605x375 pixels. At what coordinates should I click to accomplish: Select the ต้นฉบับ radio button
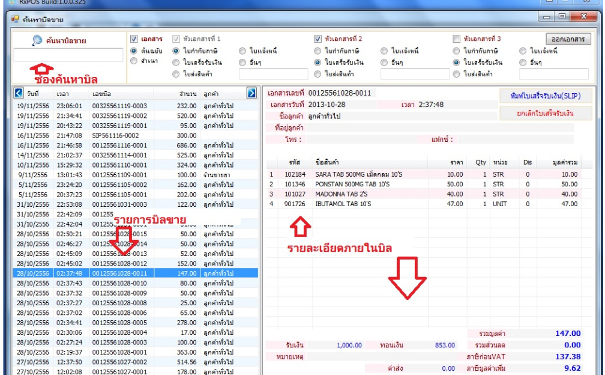(x=134, y=50)
